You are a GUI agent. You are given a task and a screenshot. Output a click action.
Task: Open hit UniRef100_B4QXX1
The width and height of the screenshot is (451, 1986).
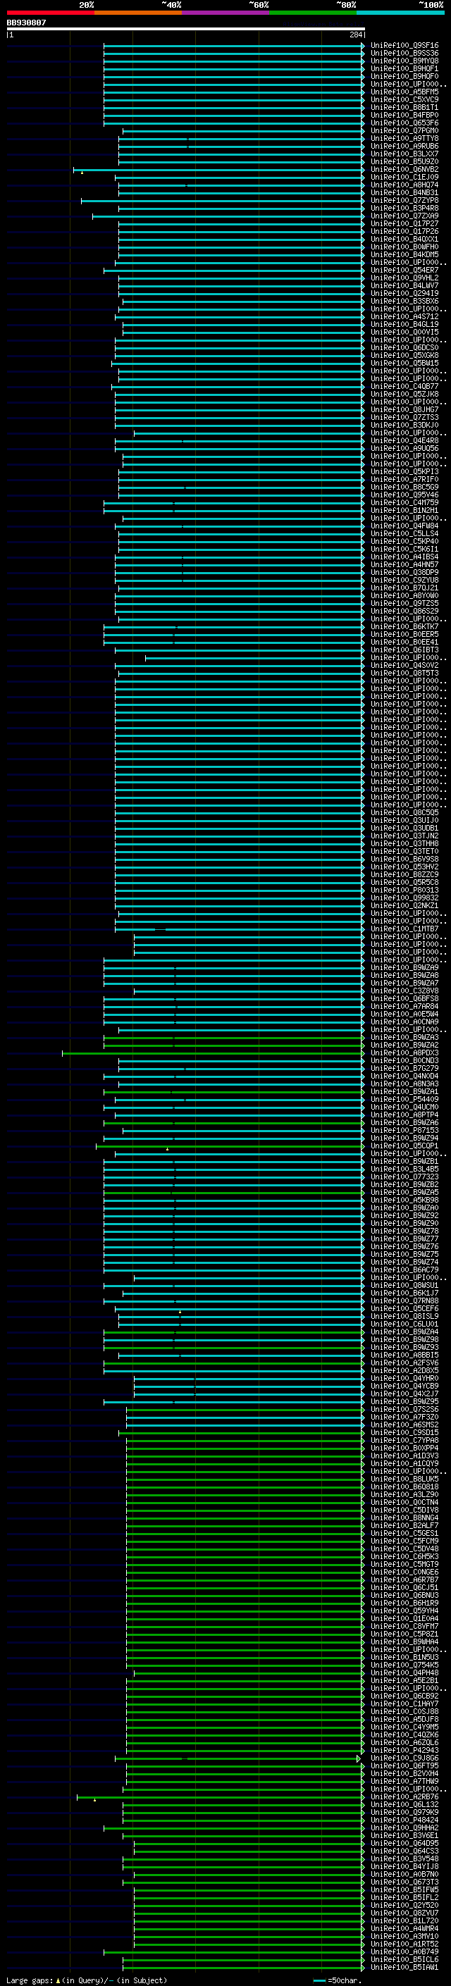(x=404, y=239)
